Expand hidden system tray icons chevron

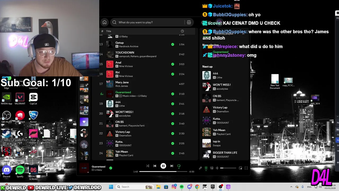(291, 187)
